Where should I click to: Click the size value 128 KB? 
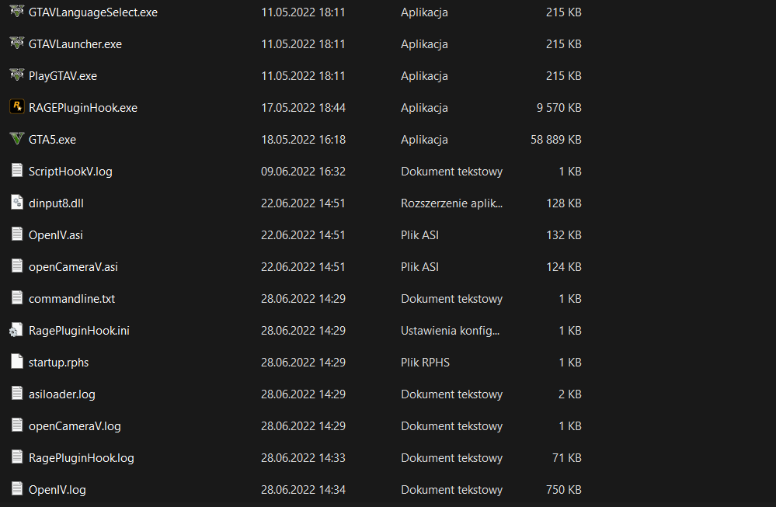[564, 203]
